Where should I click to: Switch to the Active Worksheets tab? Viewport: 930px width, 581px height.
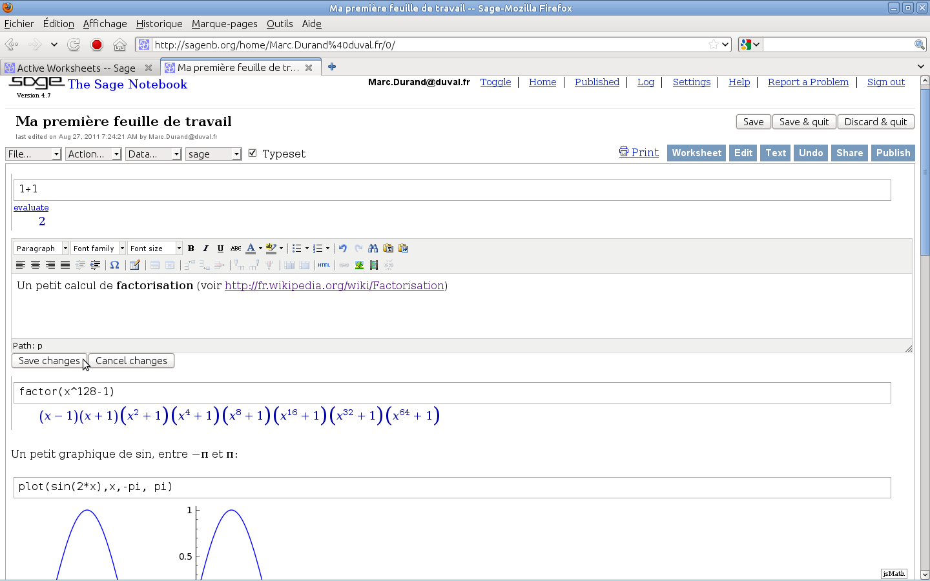click(x=76, y=68)
